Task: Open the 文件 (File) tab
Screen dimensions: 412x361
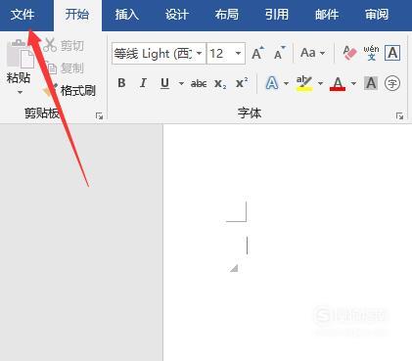Action: [23, 15]
